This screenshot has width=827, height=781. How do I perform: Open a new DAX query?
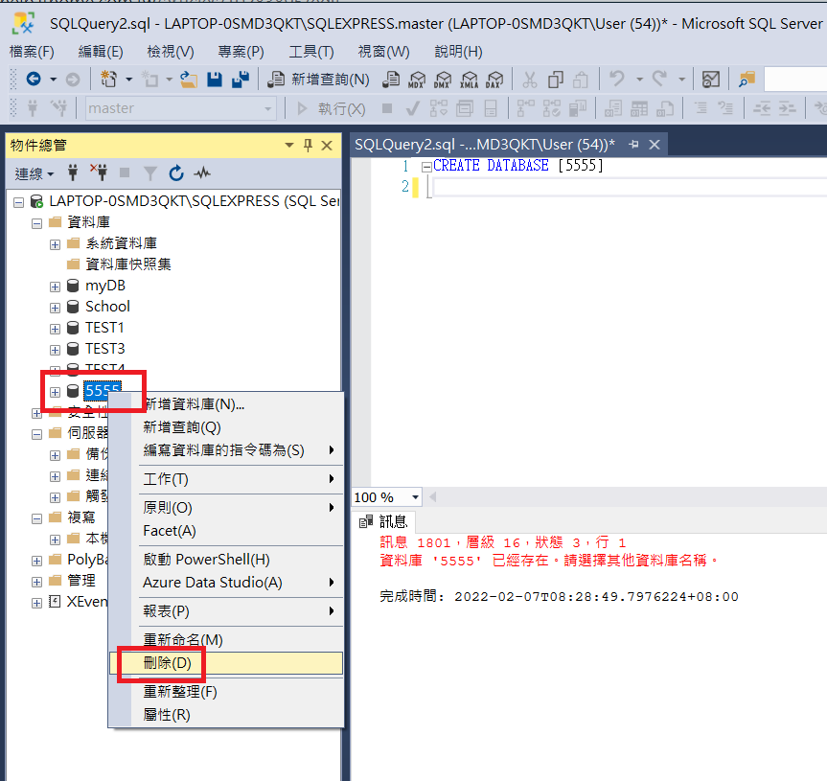tap(494, 80)
